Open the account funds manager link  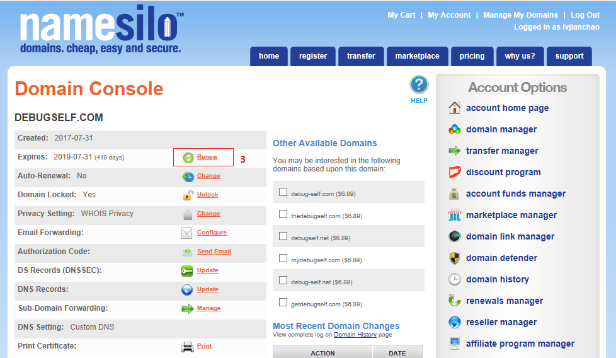point(515,193)
